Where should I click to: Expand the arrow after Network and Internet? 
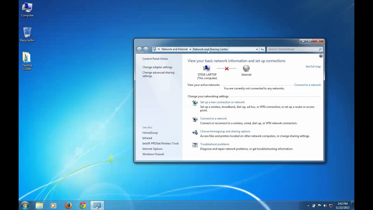point(190,49)
